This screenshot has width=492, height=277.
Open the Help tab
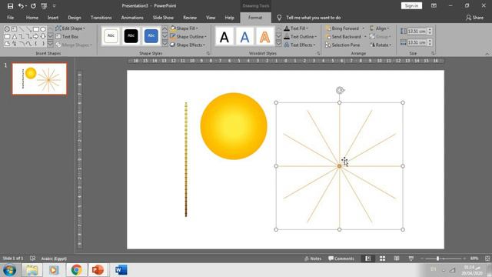pyautogui.click(x=229, y=18)
